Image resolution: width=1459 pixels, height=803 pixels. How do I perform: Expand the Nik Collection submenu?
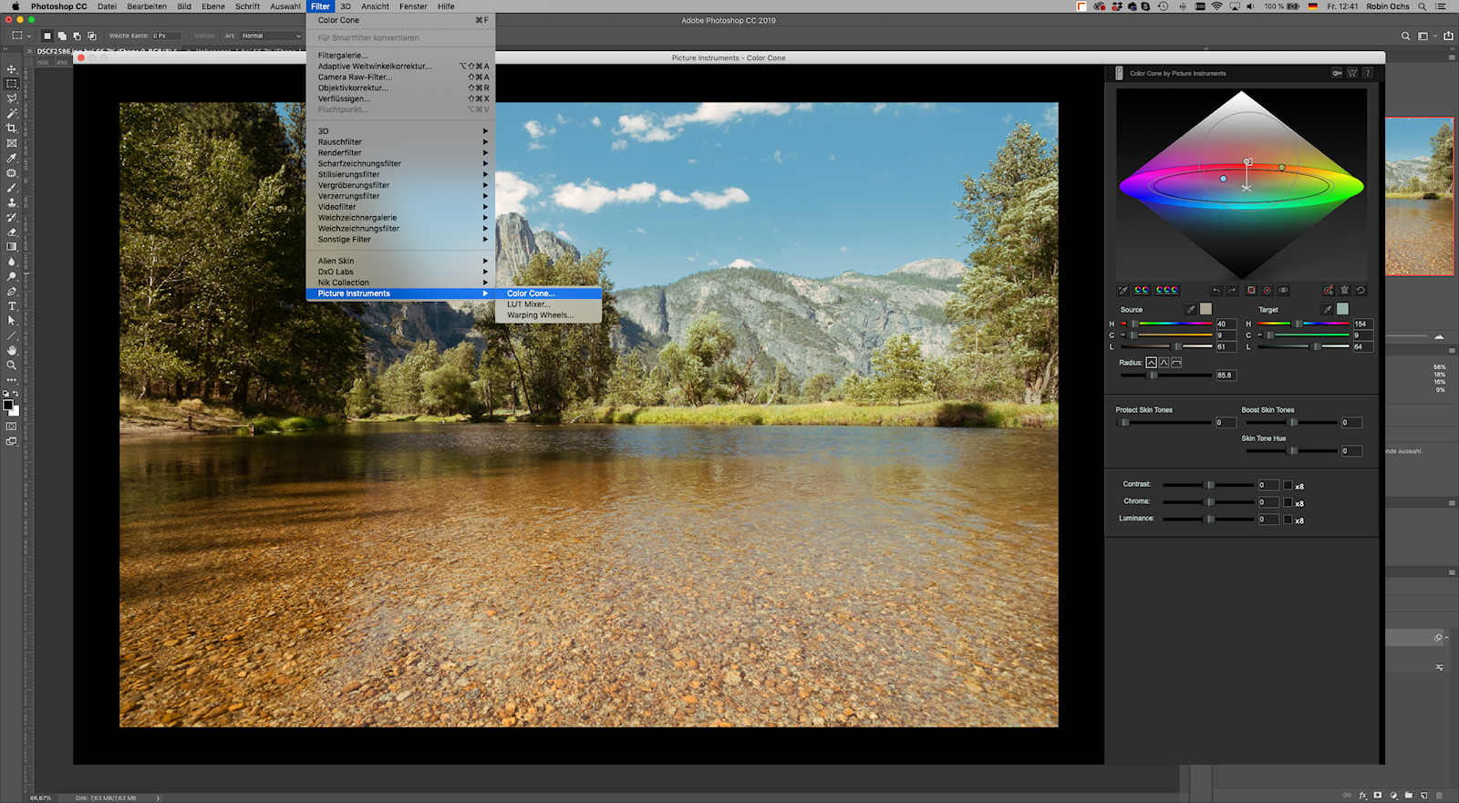[401, 283]
